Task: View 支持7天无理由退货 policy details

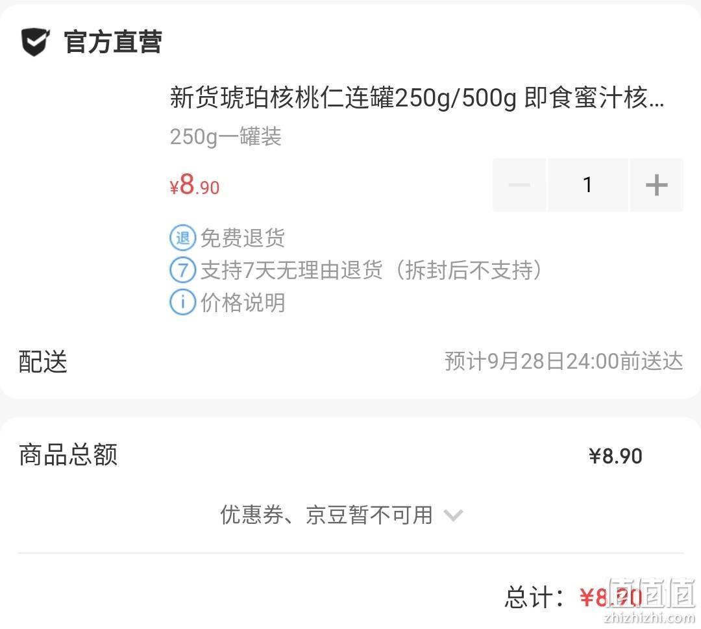Action: click(371, 270)
